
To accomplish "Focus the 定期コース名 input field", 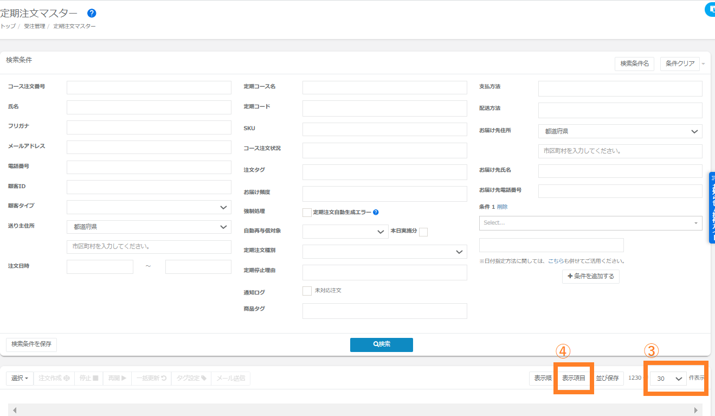I will tap(385, 88).
